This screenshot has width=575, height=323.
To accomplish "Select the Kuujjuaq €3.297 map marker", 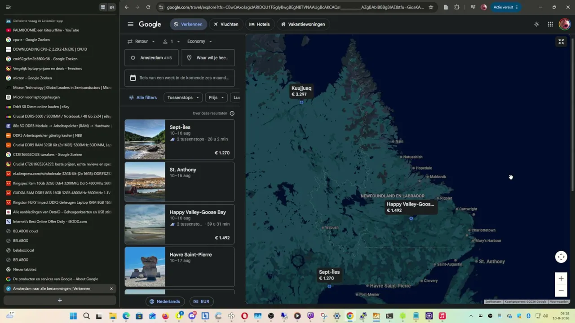I will (x=301, y=91).
